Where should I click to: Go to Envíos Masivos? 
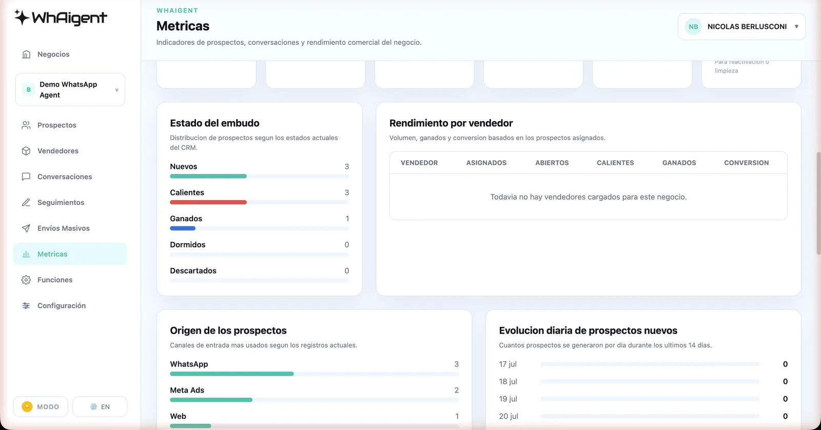(x=70, y=228)
